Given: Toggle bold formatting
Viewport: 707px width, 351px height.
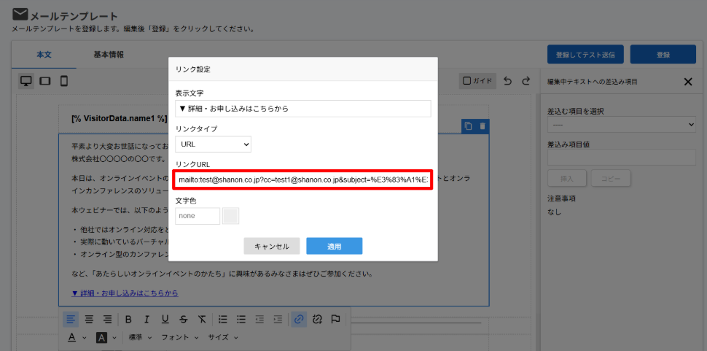Looking at the screenshot, I should coord(128,320).
